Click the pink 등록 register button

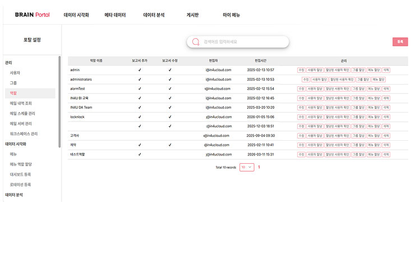[400, 42]
